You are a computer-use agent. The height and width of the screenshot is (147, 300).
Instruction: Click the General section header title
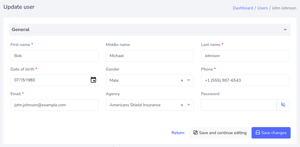[x=21, y=30]
